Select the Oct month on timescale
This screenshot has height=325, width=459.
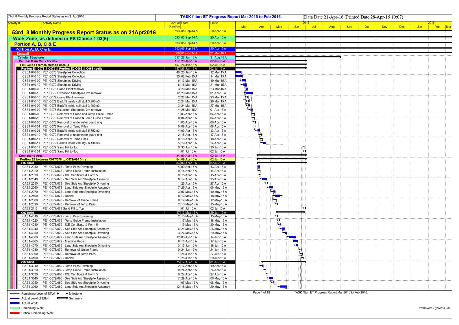click(367, 27)
